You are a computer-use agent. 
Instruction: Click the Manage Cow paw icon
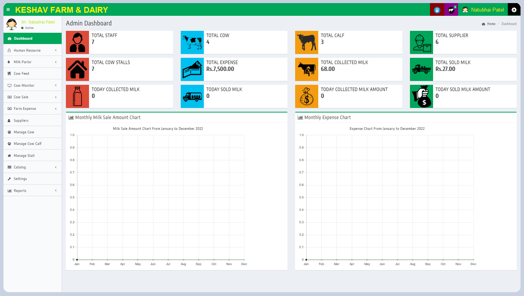tap(8, 132)
